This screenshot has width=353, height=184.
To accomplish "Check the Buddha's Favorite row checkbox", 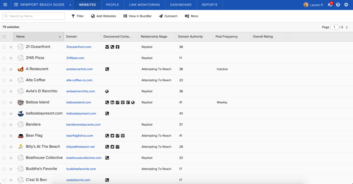I will click(4, 169).
